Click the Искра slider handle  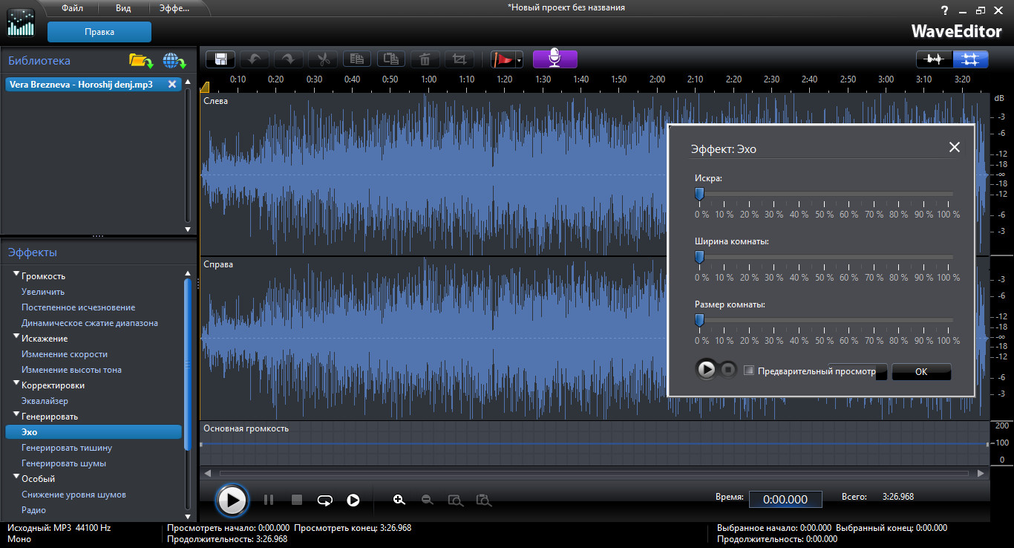pyautogui.click(x=699, y=195)
